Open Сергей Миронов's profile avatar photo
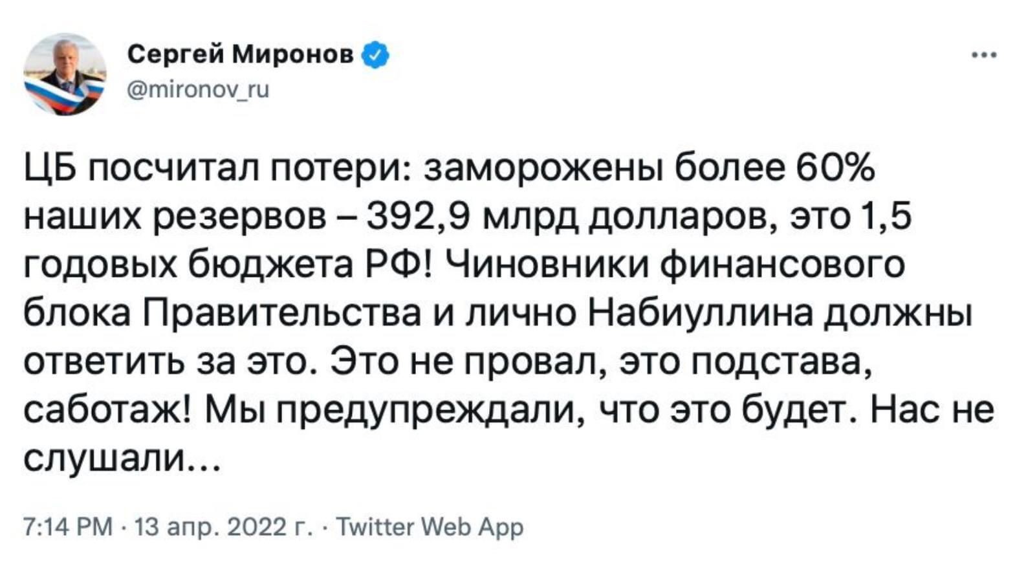 (x=65, y=74)
